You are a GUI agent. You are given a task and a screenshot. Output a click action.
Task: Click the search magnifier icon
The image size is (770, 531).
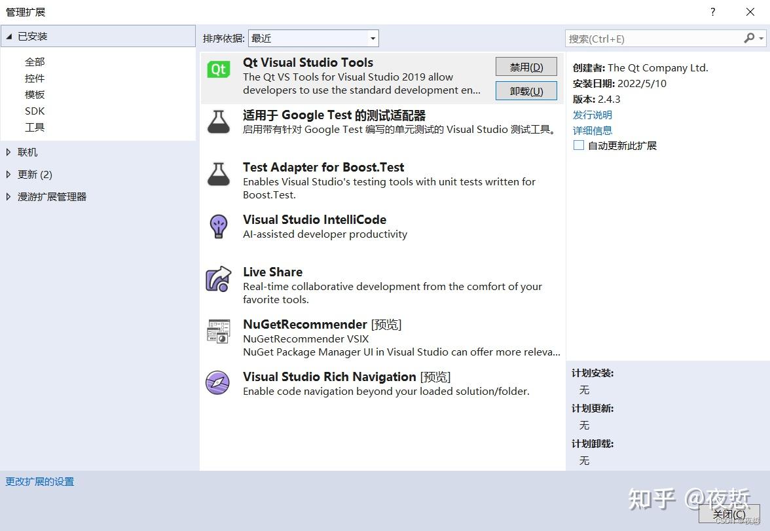(750, 39)
